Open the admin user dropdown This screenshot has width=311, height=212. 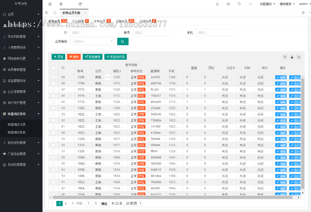click(x=304, y=4)
